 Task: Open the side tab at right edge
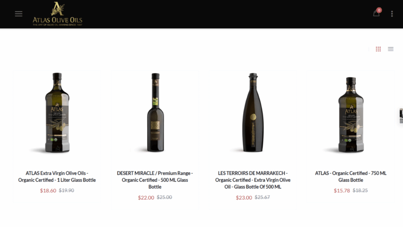click(401, 116)
